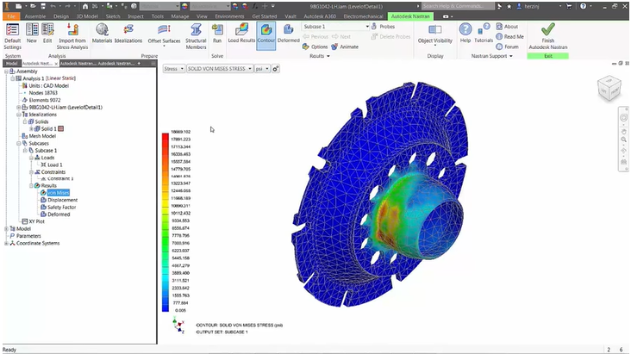Screen dimensions: 631x354
Task: Click the red Solid 1 color swatch
Action: [60, 128]
